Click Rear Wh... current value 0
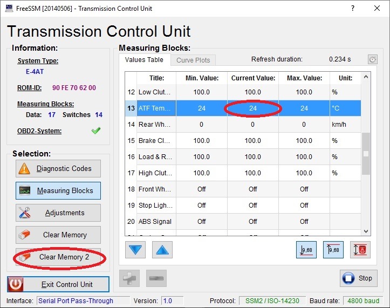The height and width of the screenshot is (308, 390). coord(253,125)
